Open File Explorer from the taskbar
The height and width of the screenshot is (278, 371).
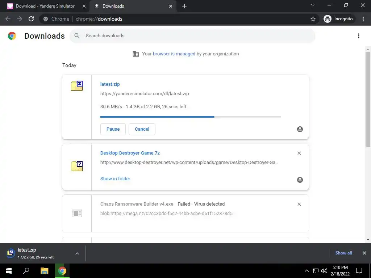[44, 271]
